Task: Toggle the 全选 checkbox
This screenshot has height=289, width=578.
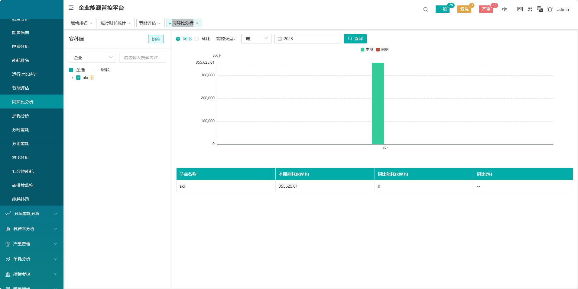Action: click(x=71, y=70)
